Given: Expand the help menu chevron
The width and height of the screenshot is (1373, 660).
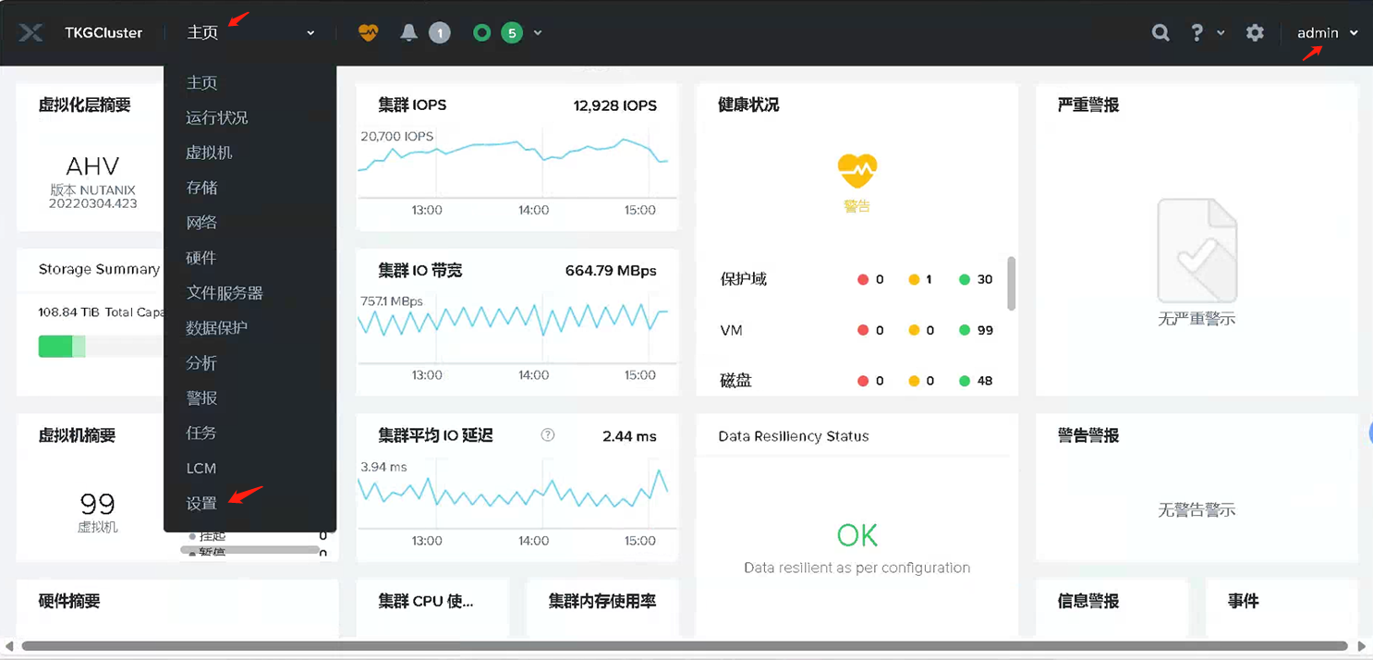Looking at the screenshot, I should (1221, 33).
